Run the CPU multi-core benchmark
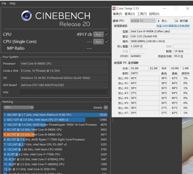 pos(98,35)
